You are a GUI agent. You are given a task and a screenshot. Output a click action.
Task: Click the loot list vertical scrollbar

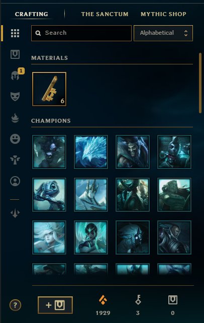200,83
